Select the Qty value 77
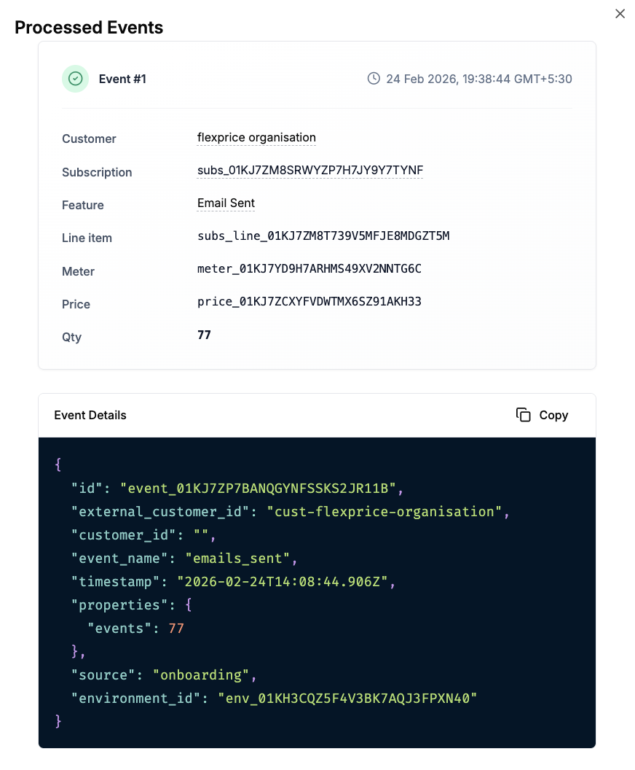This screenshot has width=635, height=770. (204, 335)
